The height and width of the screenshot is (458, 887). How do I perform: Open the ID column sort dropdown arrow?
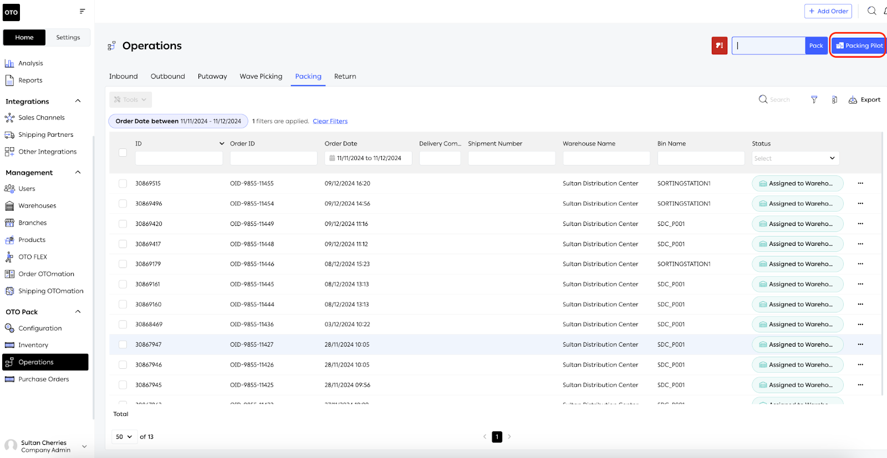(x=222, y=143)
